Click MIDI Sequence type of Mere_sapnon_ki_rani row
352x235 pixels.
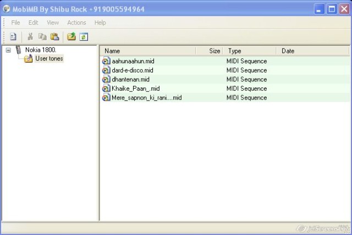pyautogui.click(x=246, y=98)
